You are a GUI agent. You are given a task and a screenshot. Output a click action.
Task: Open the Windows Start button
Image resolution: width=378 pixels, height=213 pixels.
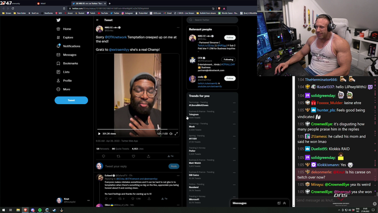4,210
